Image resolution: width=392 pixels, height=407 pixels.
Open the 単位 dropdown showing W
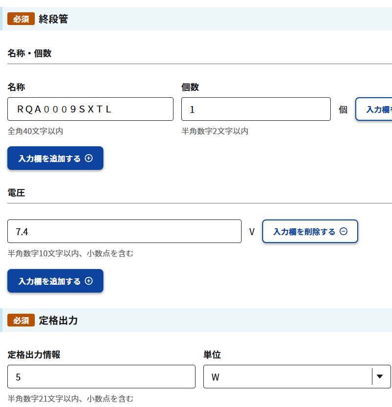point(289,377)
